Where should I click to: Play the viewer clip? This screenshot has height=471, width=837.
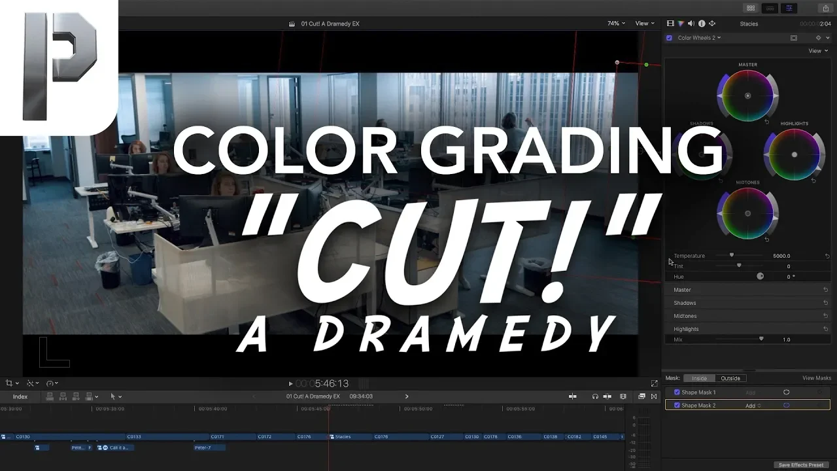[x=291, y=383]
